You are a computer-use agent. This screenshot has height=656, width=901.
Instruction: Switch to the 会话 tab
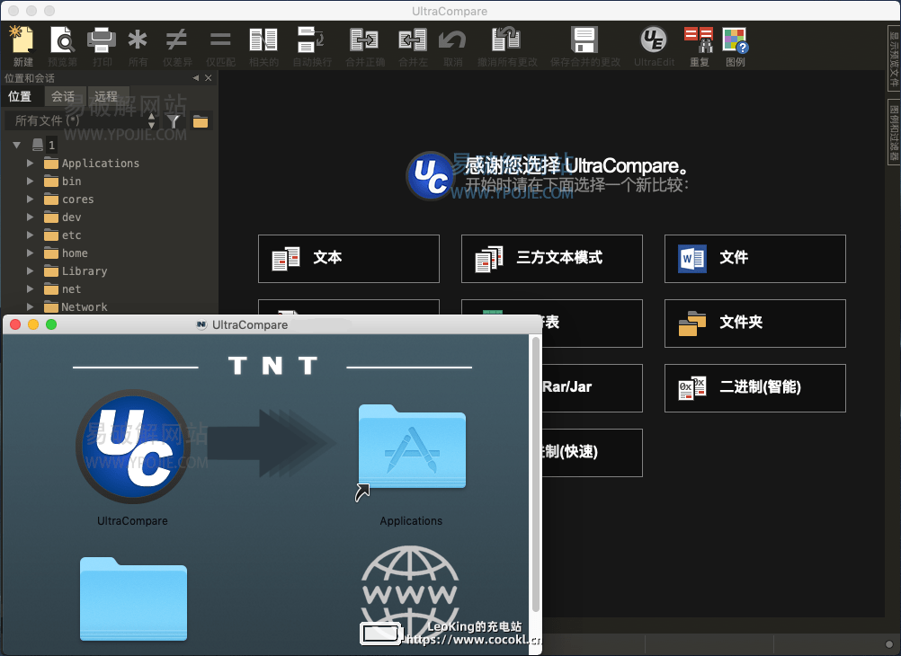coord(63,96)
